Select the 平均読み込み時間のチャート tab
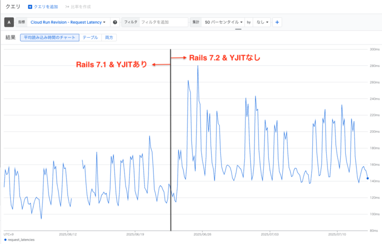This screenshot has height=244, width=382. [x=50, y=38]
